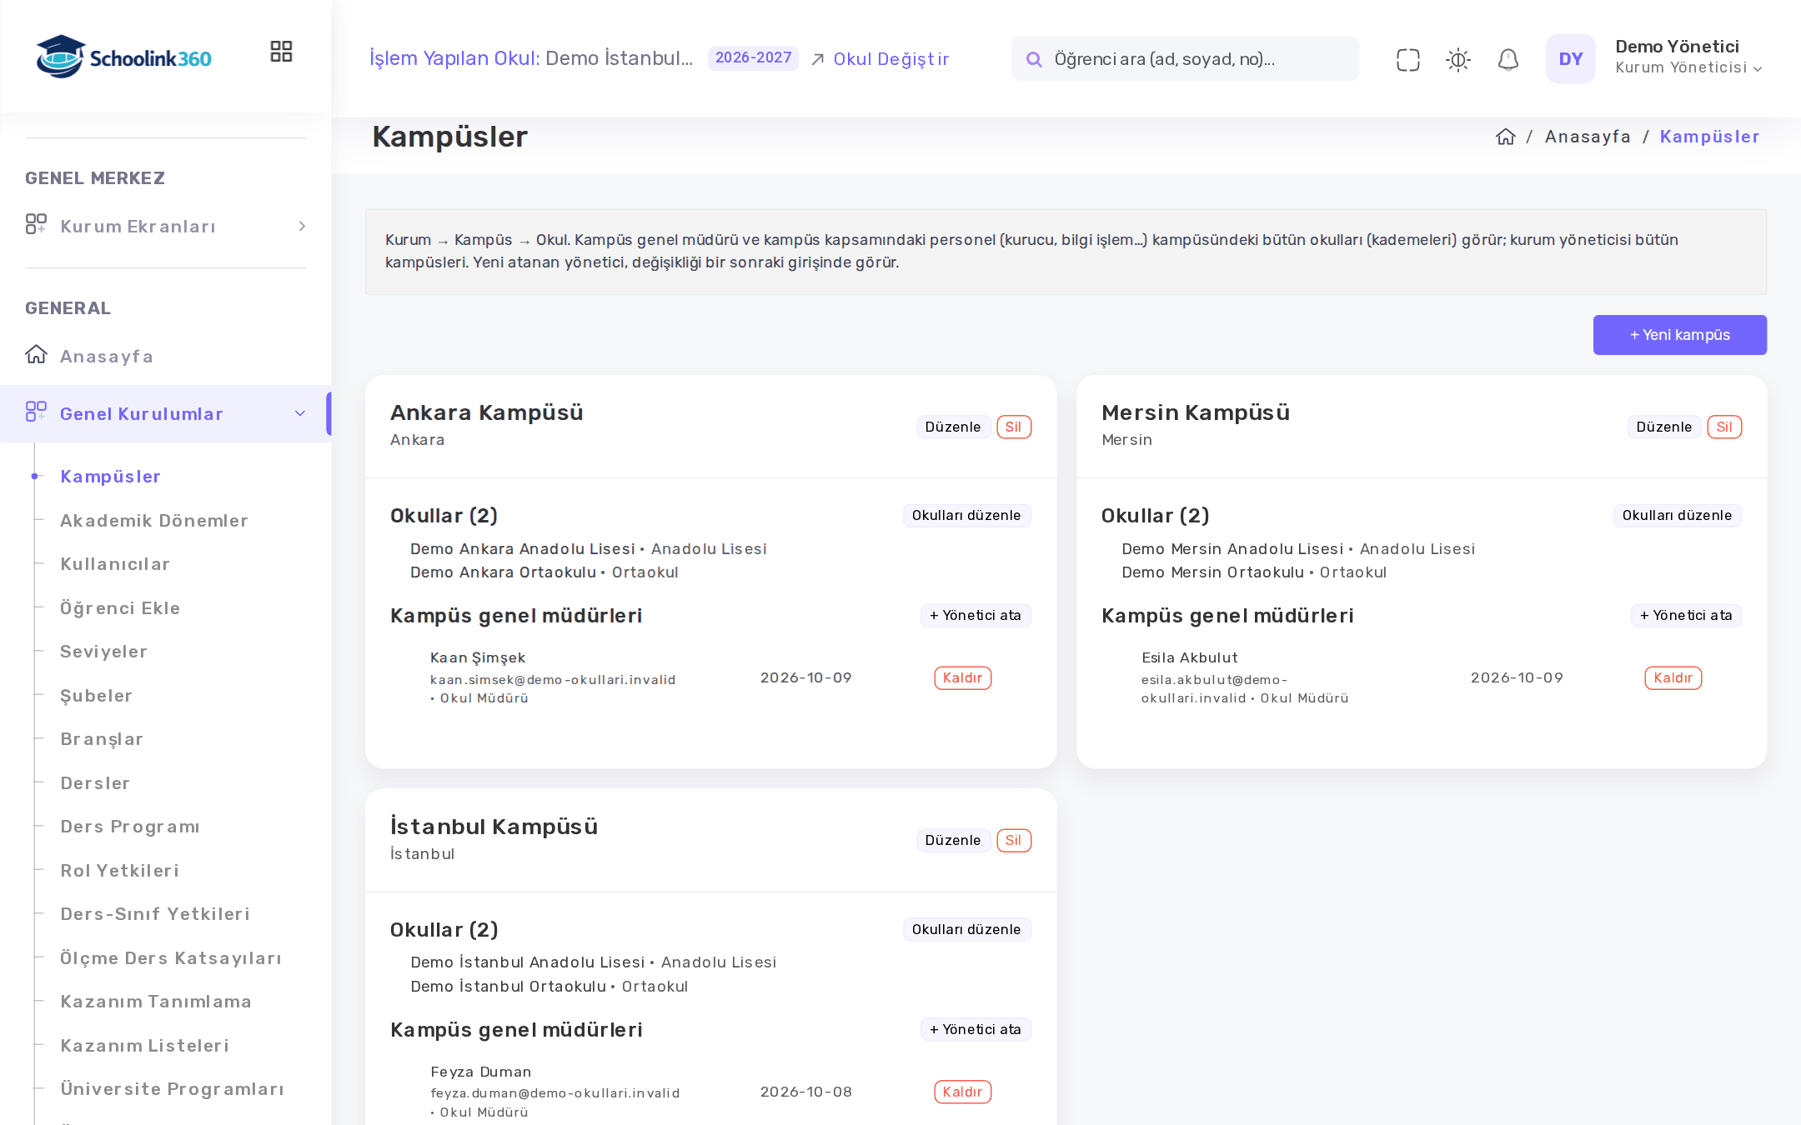Open notifications with the bell icon
This screenshot has width=1801, height=1125.
click(x=1508, y=59)
